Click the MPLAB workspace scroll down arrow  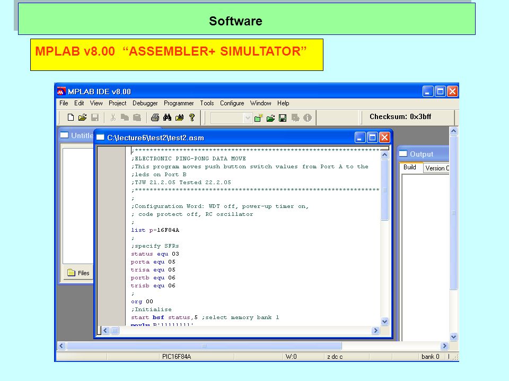pyautogui.click(x=453, y=337)
